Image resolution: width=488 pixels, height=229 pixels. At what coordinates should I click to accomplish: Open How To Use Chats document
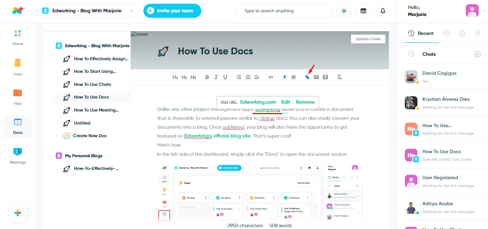coord(92,84)
